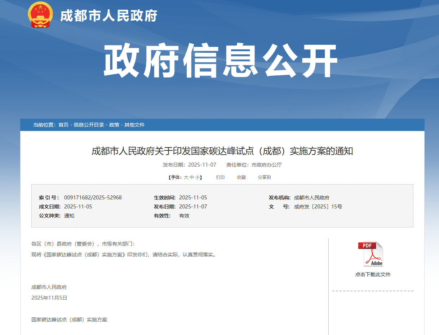Screen dimensions: 439x335
Task: Open 信息公开目录 breadcrumb link
Action: pyautogui.click(x=89, y=125)
